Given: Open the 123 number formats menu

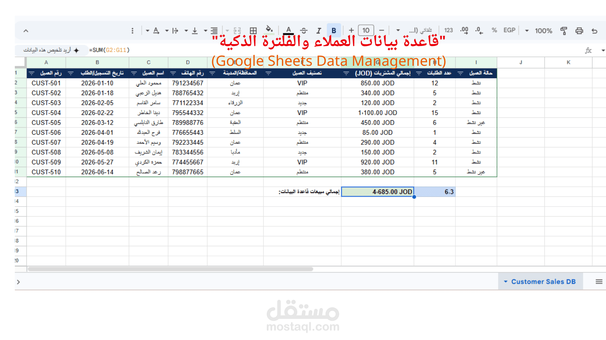Looking at the screenshot, I should (x=449, y=30).
